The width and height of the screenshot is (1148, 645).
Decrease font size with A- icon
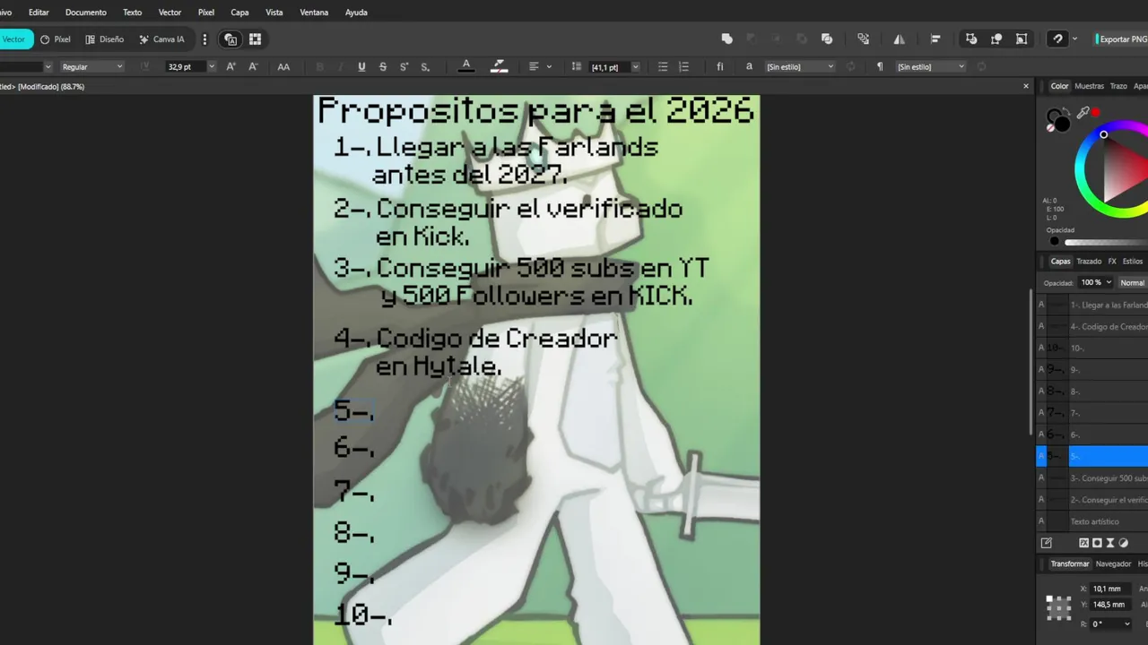pos(253,66)
